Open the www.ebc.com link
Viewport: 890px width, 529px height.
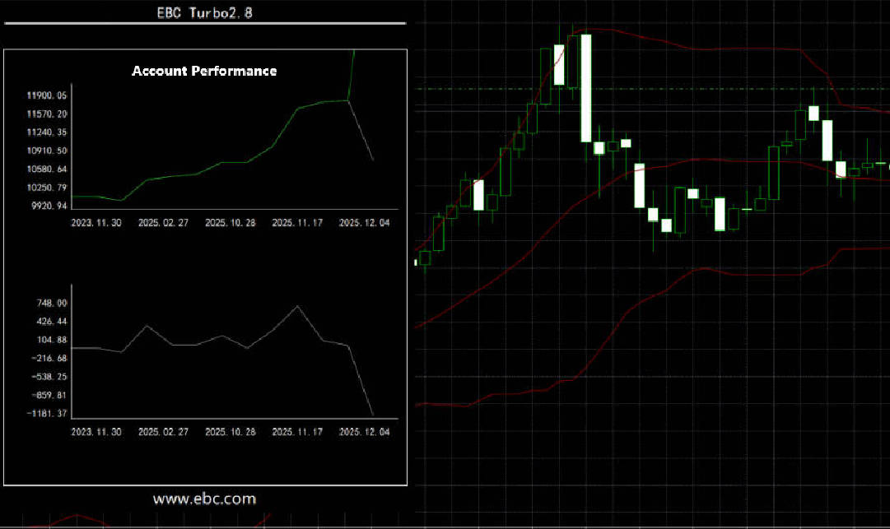click(x=204, y=499)
